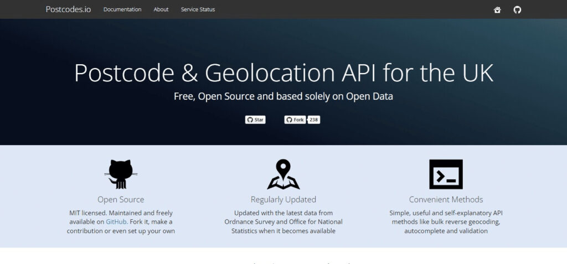Open the GitHub icon in navbar

[x=518, y=10]
